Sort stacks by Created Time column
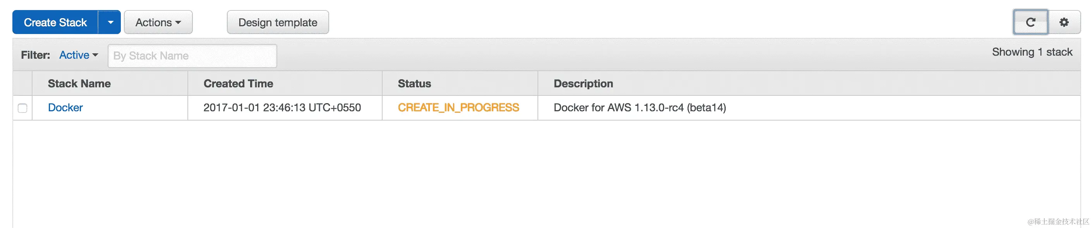1092x228 pixels. tap(238, 83)
